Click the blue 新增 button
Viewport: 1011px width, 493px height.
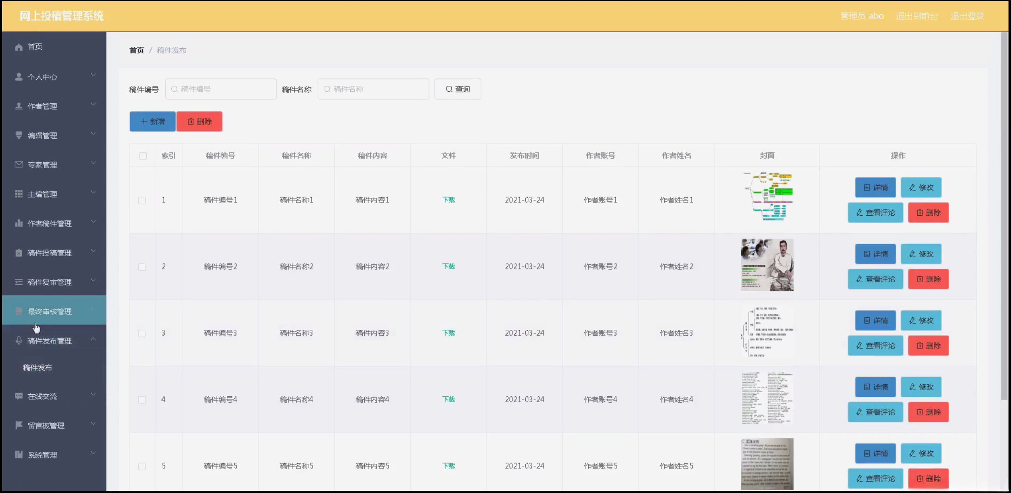click(153, 122)
